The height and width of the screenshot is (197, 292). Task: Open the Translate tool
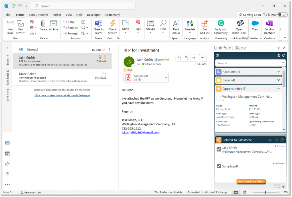190,27
